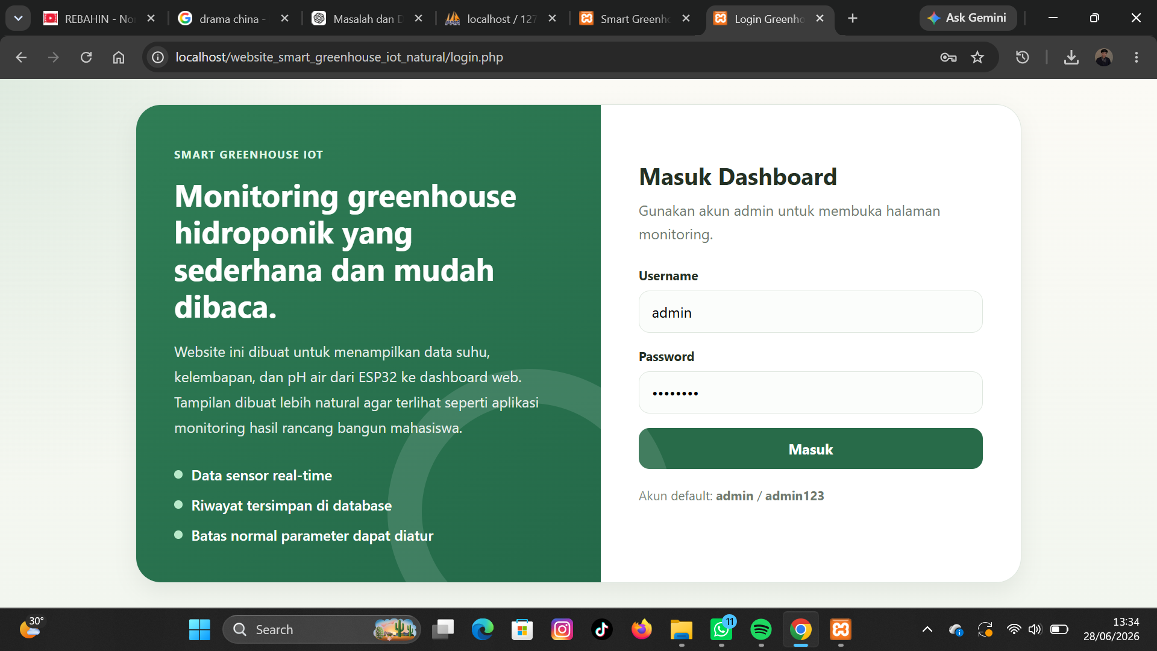Click the taskbar Search box
This screenshot has height=651, width=1157.
[x=322, y=629]
